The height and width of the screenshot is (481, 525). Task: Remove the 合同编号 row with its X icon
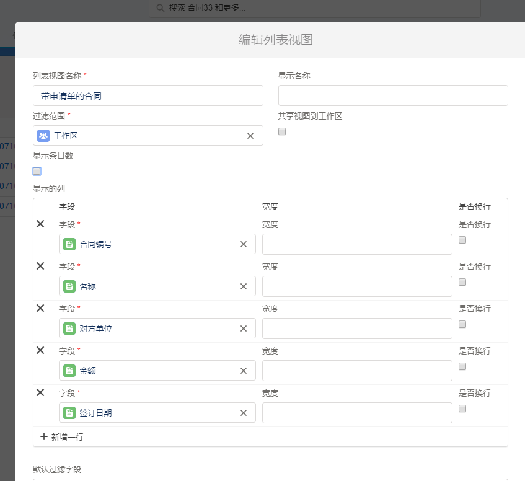point(40,224)
